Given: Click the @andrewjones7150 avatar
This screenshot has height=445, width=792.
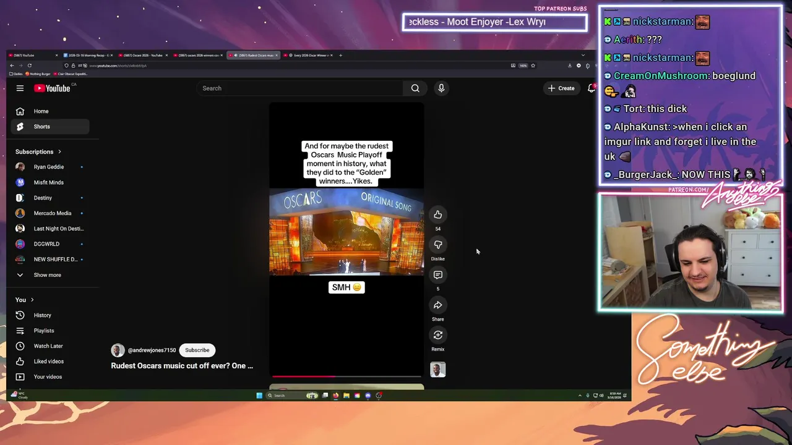Looking at the screenshot, I should (118, 350).
